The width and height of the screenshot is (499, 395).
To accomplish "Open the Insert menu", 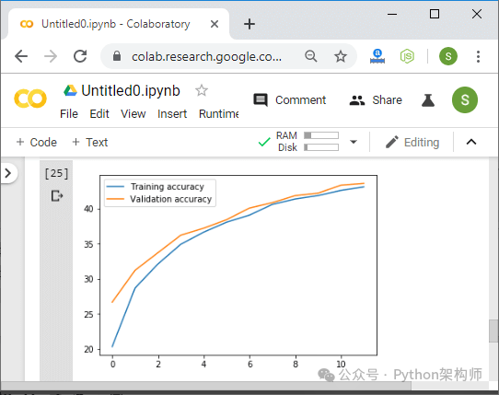I will tap(172, 113).
